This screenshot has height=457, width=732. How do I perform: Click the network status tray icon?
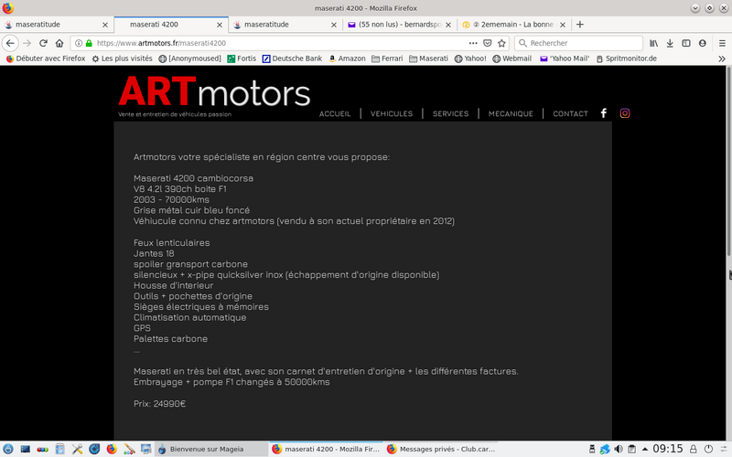coord(605,449)
